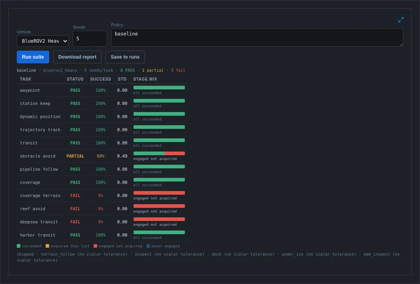420x284 pixels.
Task: Click the obstacle avoid stage mix bar
Action: click(x=159, y=153)
